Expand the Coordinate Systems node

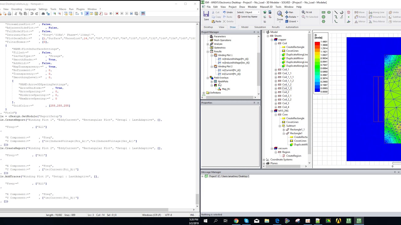264,160
